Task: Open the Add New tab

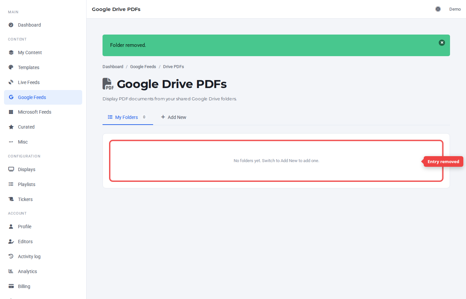Action: [x=173, y=117]
